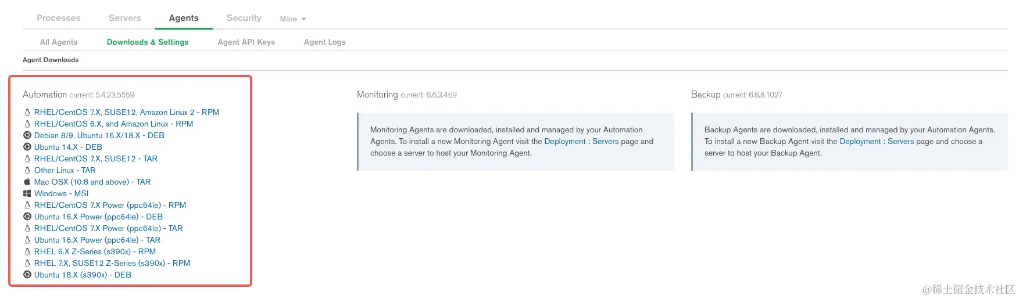Click the penguin icon beside RHEL 6.X Z-Series RPM
1019x299 pixels.
pos(27,251)
